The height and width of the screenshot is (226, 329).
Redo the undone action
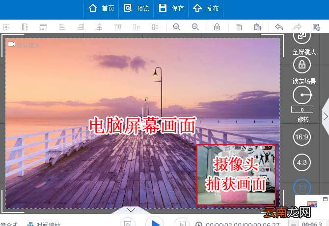tap(298, 27)
